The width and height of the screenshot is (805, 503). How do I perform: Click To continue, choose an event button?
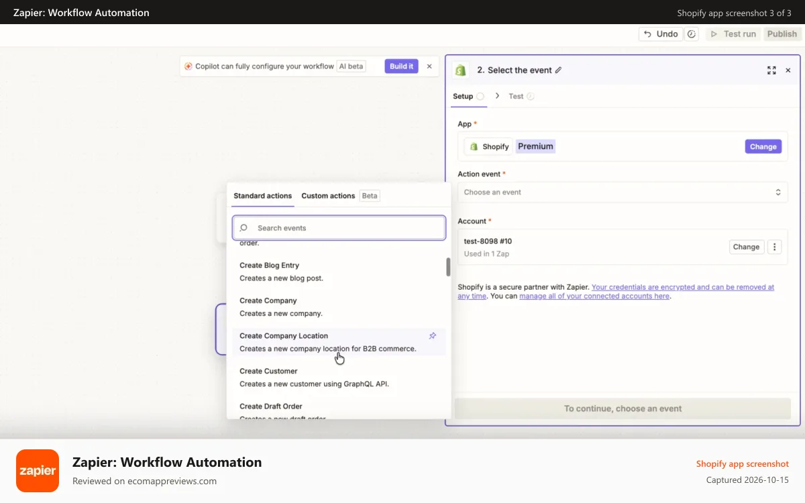click(x=623, y=408)
